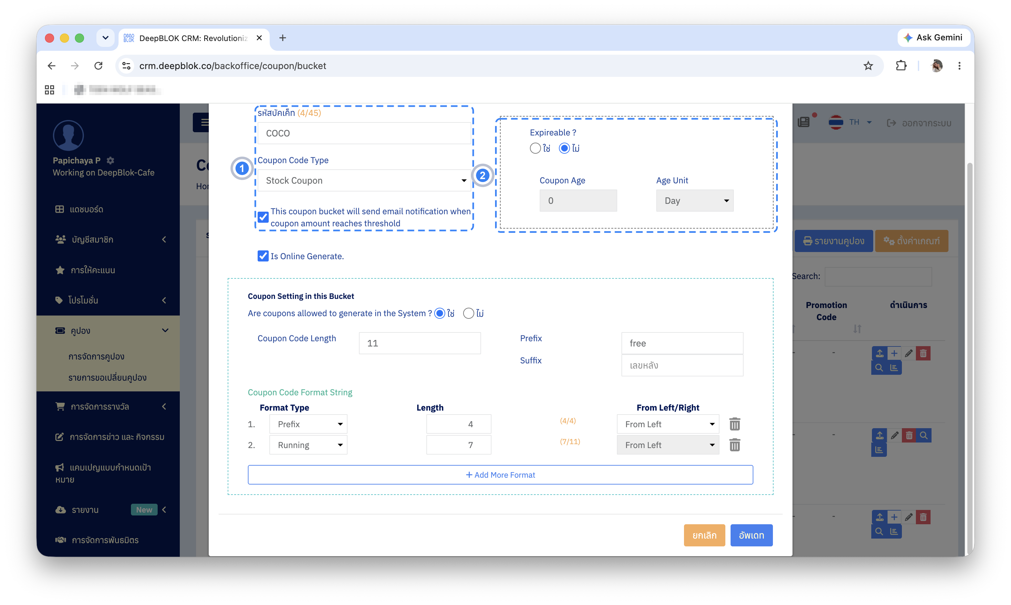Open profile settings gear next to Papichaya P

point(110,160)
